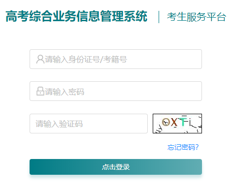Click the 请输入密码 placeholder text
This screenshot has width=234, height=191.
point(65,92)
